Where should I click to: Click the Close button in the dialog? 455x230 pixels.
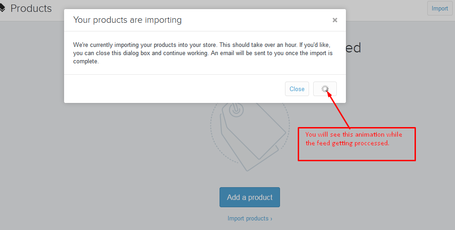click(x=297, y=89)
